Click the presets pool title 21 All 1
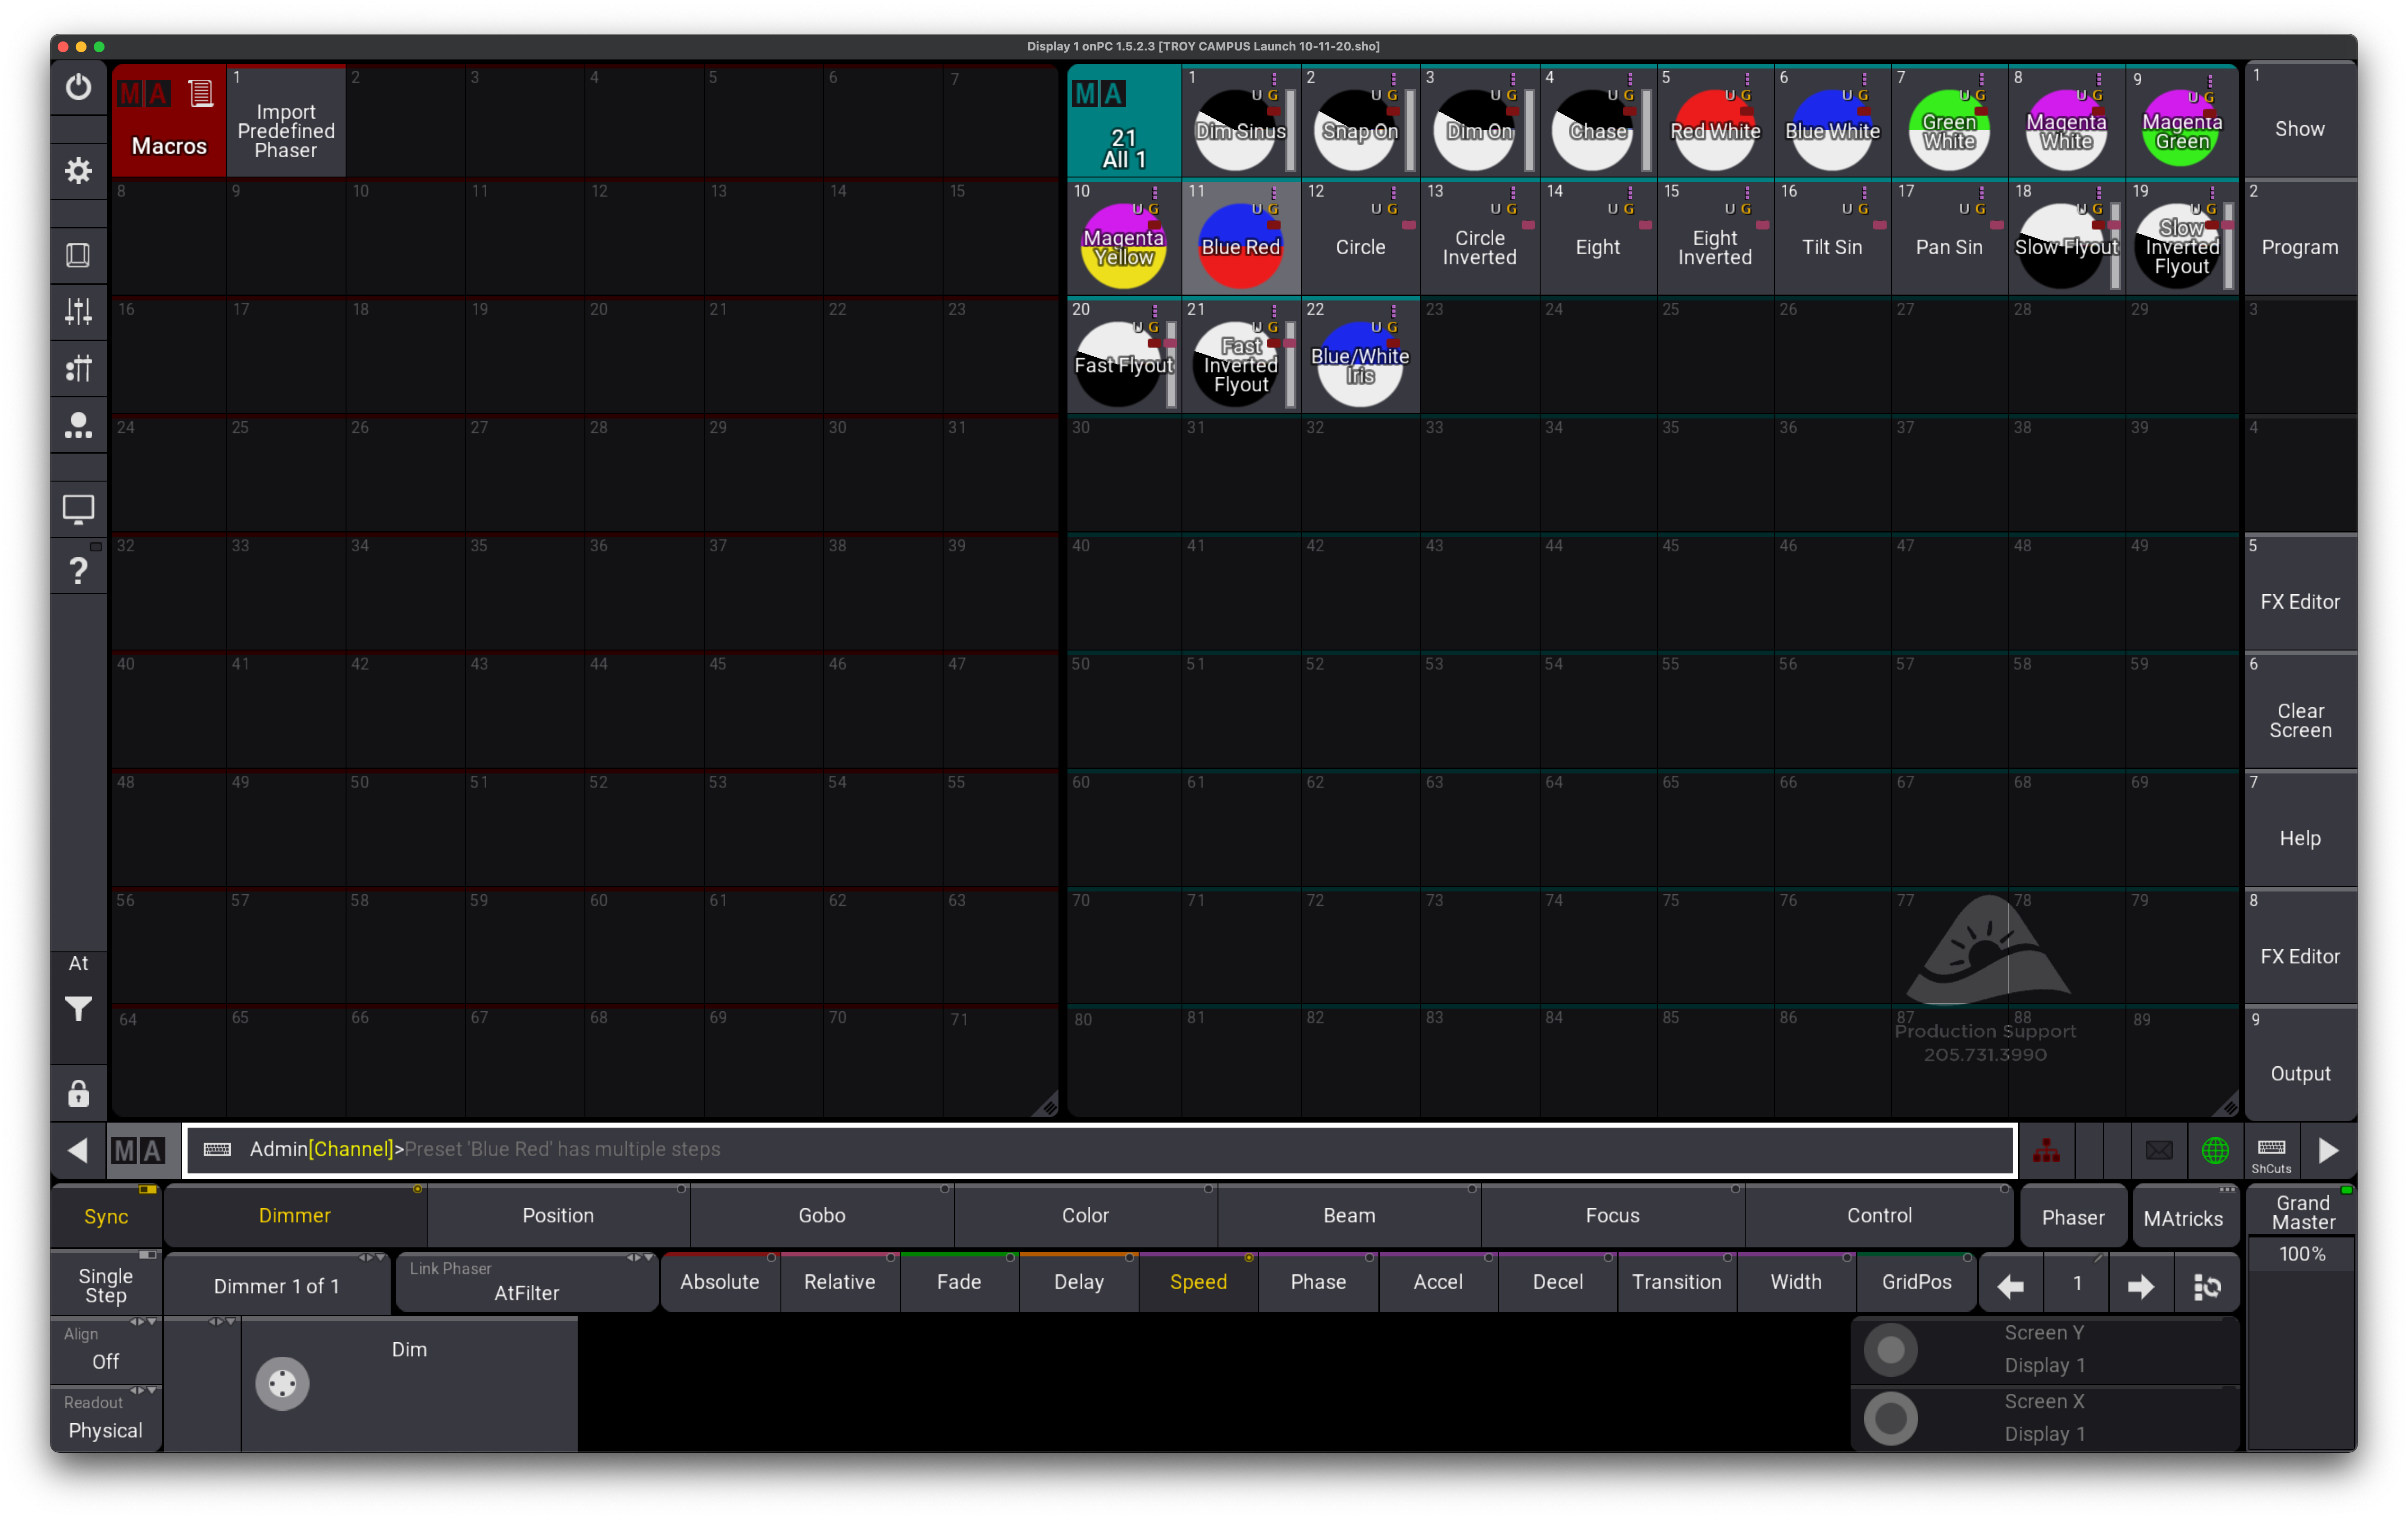 1124,121
